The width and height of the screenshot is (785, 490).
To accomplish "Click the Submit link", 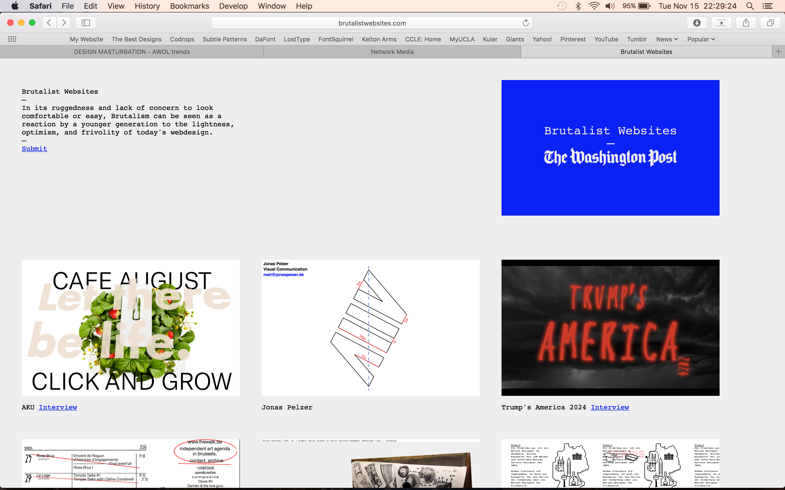I will (34, 149).
